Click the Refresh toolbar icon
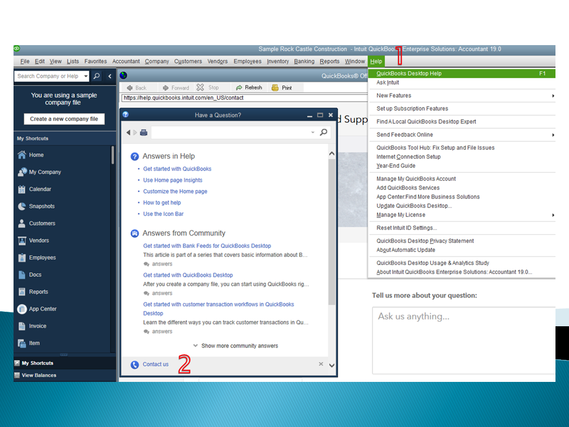 coord(239,88)
